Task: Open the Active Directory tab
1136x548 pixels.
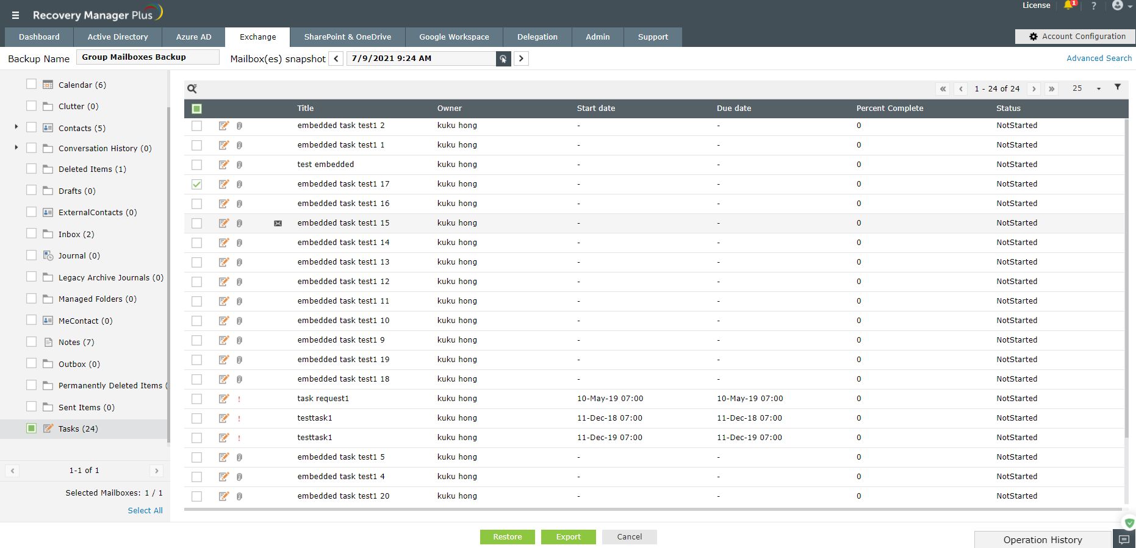Action: click(x=118, y=37)
